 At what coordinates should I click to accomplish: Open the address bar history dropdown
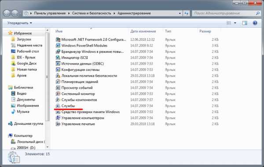tap(180, 13)
